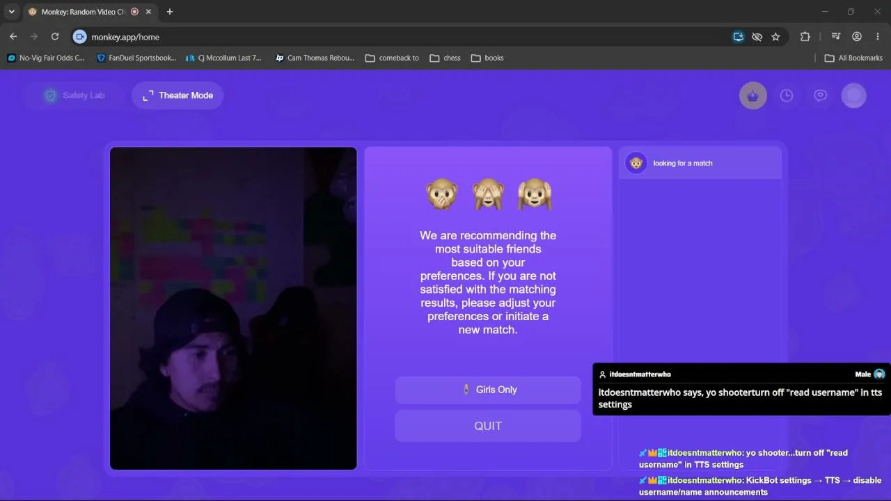Switch to Theater Mode
This screenshot has height=501, width=891.
coord(178,95)
